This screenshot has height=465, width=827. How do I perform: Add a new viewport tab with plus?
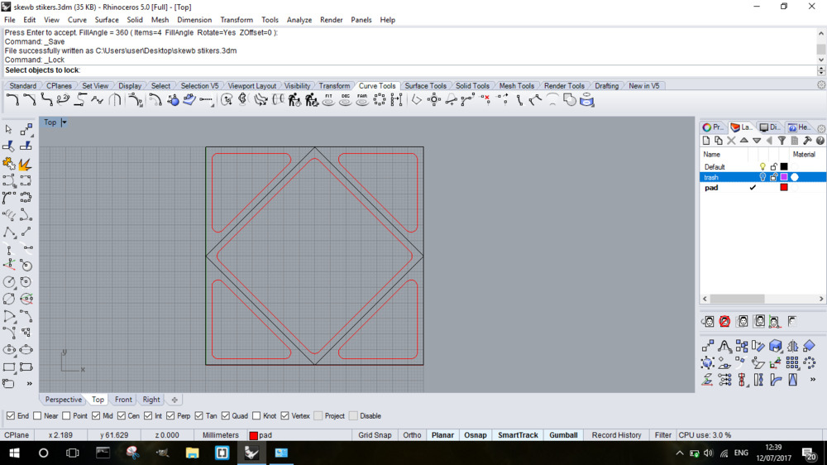174,400
